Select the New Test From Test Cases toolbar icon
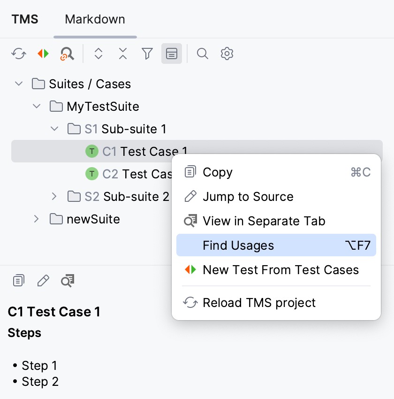394x399 pixels. point(43,54)
